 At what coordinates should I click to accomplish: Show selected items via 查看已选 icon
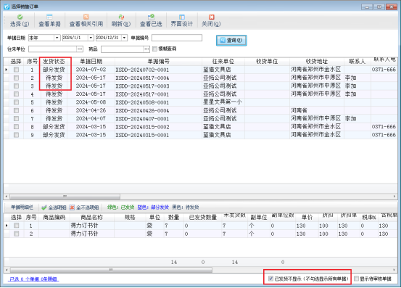point(151,17)
